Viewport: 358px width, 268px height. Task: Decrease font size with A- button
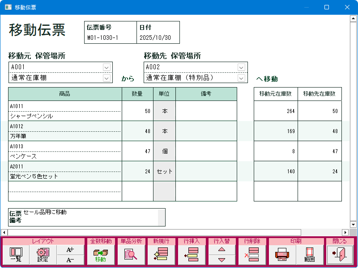click(x=70, y=260)
